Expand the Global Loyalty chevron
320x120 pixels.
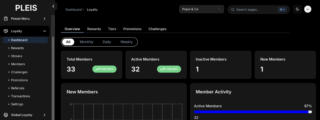coord(45,115)
